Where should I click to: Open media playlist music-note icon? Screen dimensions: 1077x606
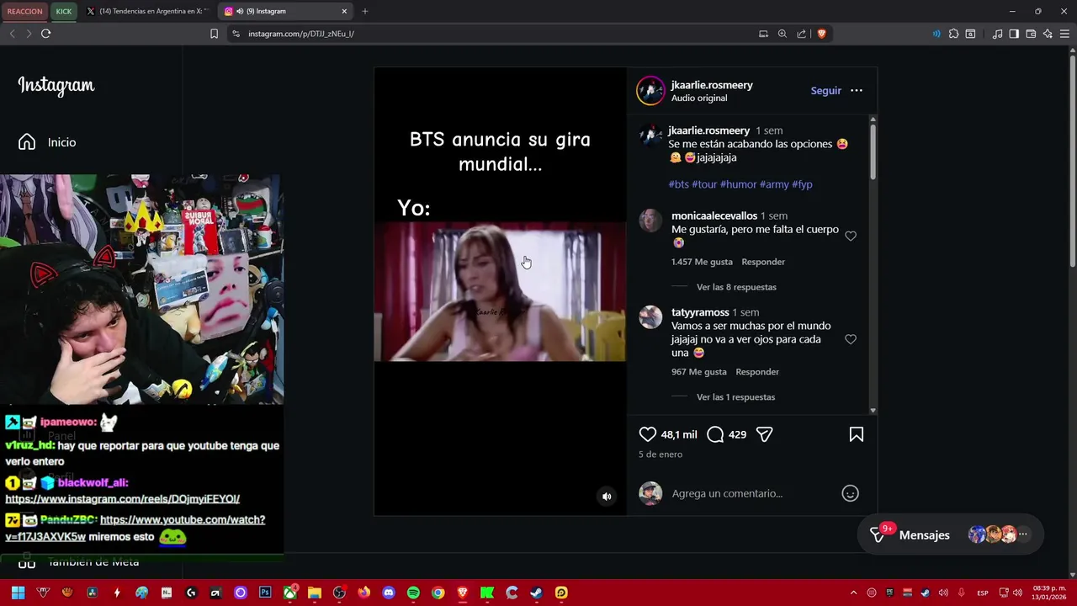click(x=997, y=34)
